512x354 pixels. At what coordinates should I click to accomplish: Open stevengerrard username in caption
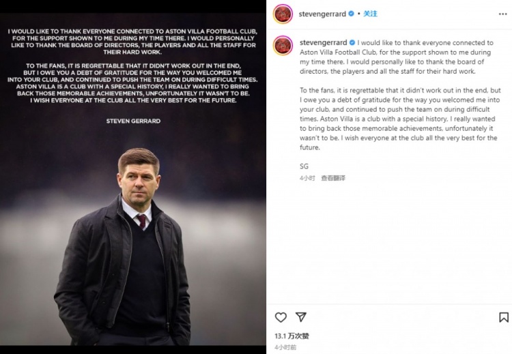coord(324,42)
